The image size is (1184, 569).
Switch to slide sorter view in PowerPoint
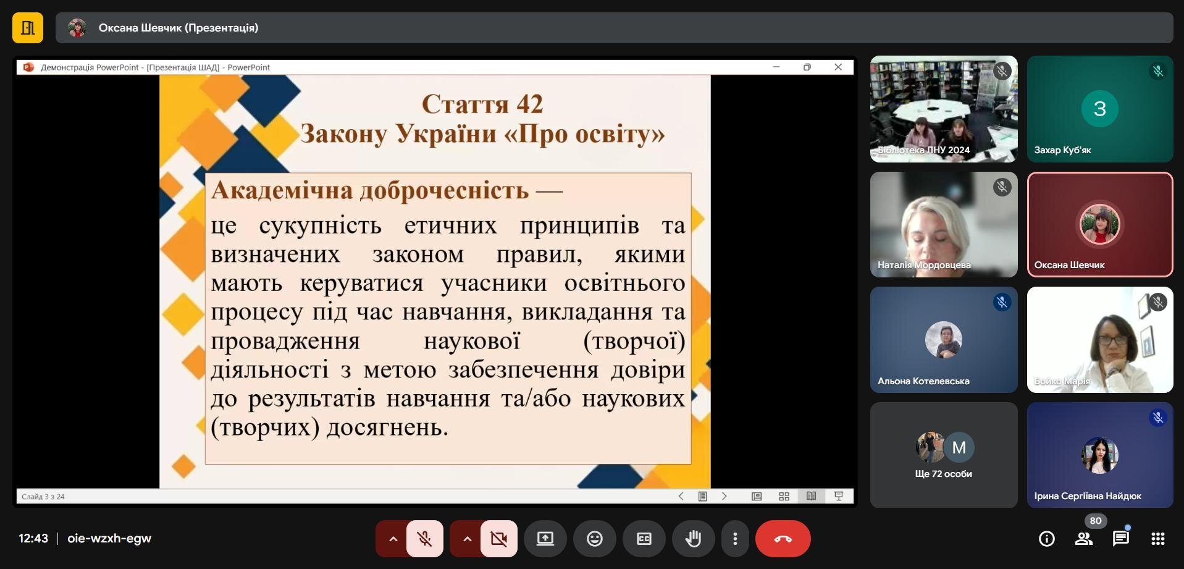[x=784, y=496]
